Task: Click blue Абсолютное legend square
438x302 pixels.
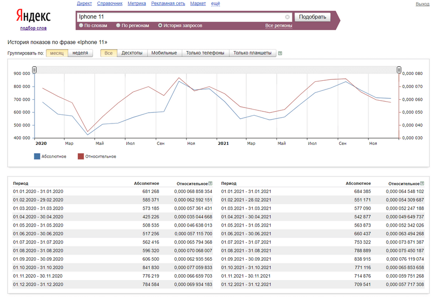Action: coord(37,157)
